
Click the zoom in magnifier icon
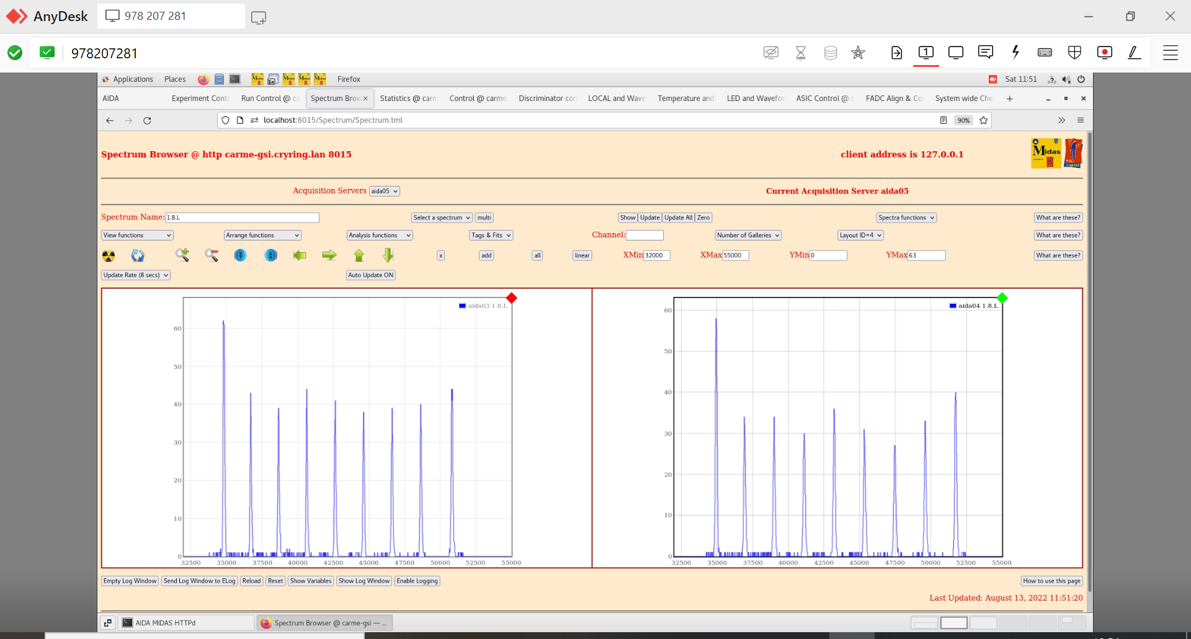[x=182, y=255]
